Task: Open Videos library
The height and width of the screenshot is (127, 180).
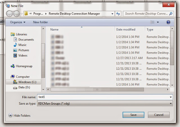Action: click(x=23, y=55)
